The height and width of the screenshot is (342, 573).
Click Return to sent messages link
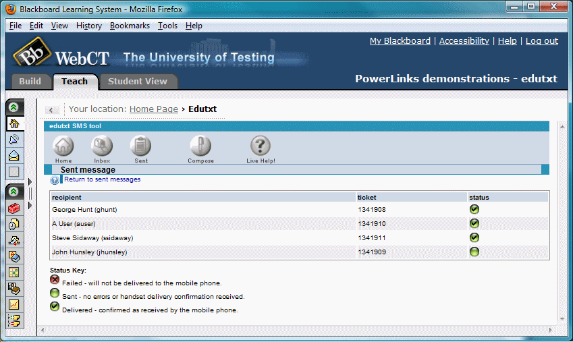[x=103, y=179]
